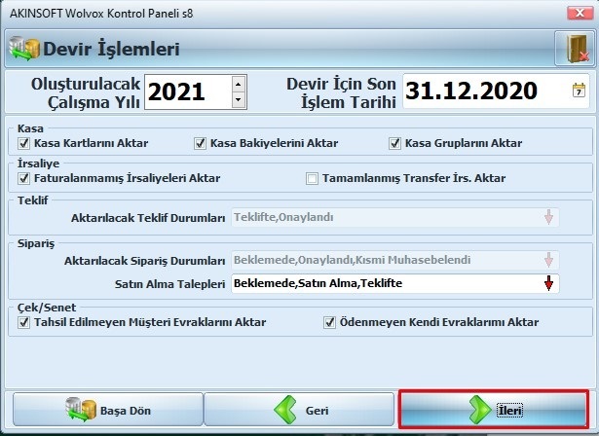Toggle Kasa Bakiyelerini Aktar checkbox
The width and height of the screenshot is (599, 436).
[x=201, y=144]
